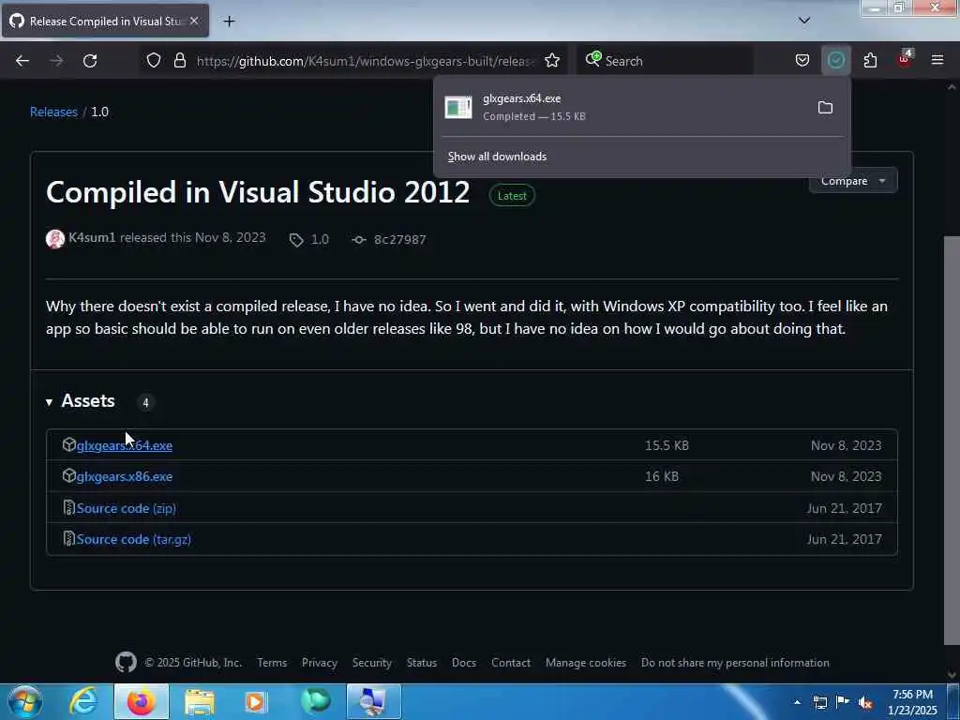The width and height of the screenshot is (960, 720).
Task: Click the package icon beside glxgears.x86.exe
Action: (x=69, y=475)
